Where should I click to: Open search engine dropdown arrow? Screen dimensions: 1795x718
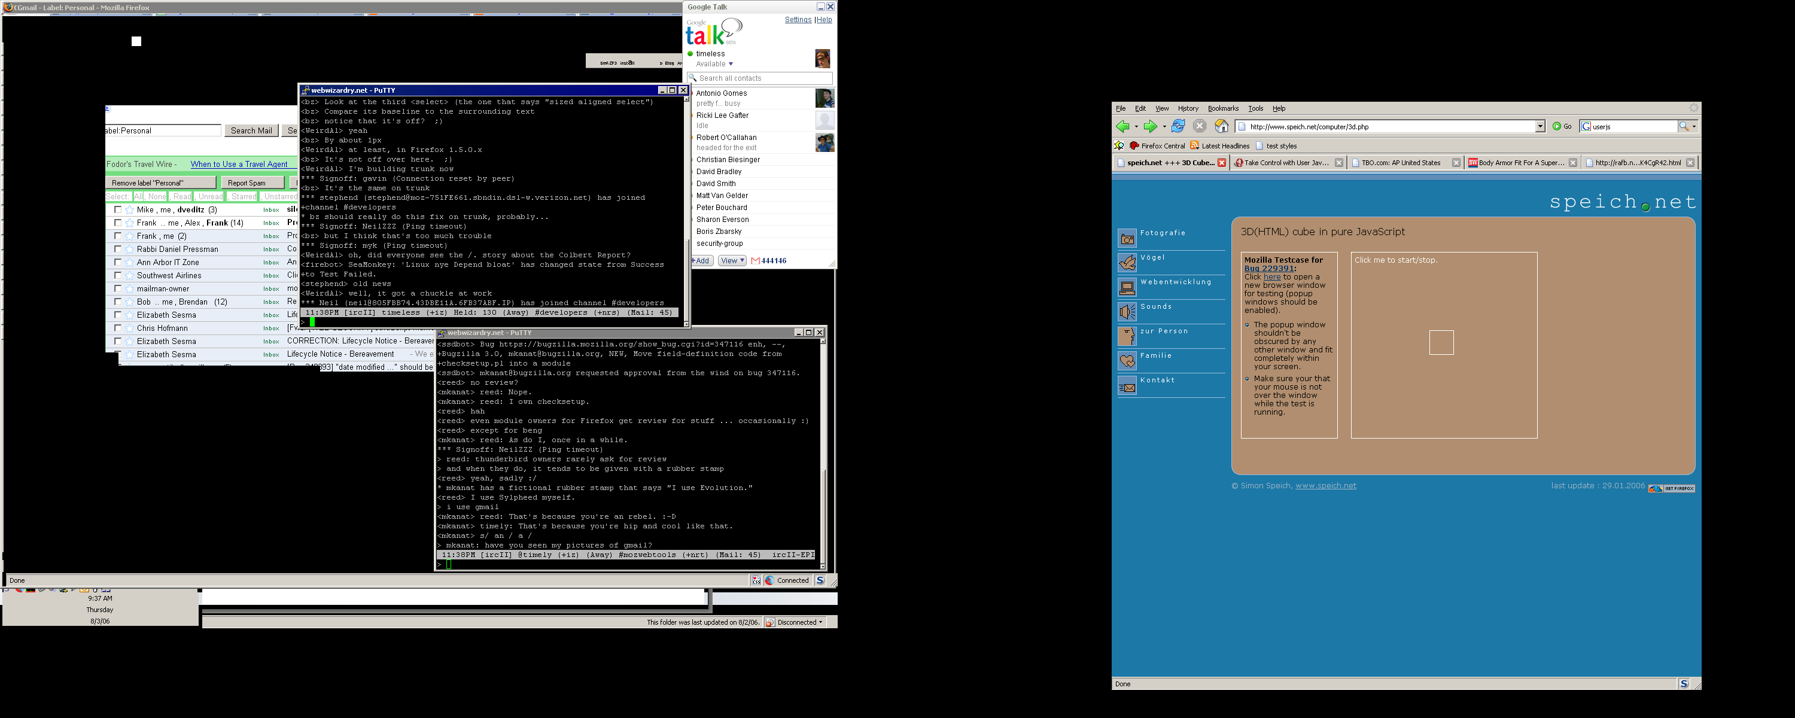(1694, 126)
